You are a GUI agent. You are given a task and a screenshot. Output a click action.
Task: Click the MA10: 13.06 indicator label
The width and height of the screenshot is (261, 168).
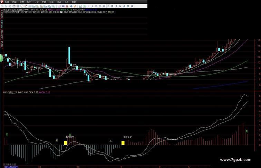tap(41, 10)
